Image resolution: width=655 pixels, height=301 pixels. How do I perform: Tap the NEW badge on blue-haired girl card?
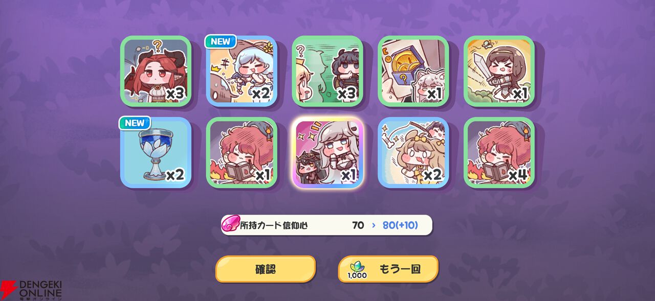(x=221, y=41)
